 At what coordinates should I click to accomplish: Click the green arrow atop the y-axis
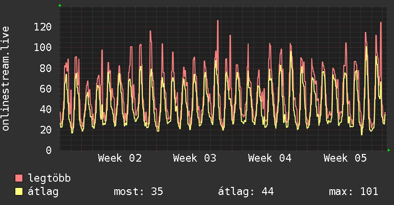pos(60,5)
